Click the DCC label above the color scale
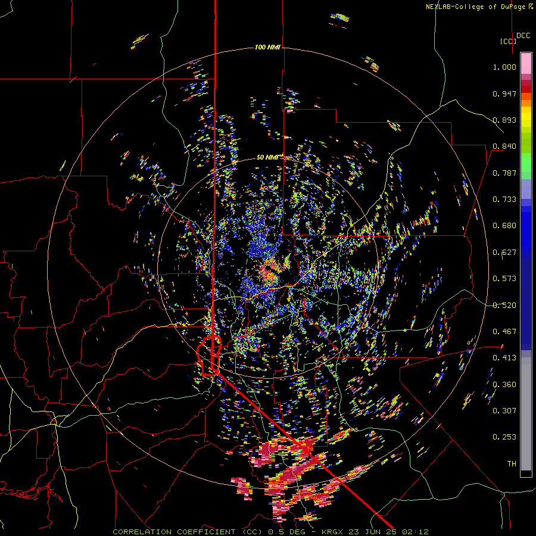536x536 pixels. point(523,36)
